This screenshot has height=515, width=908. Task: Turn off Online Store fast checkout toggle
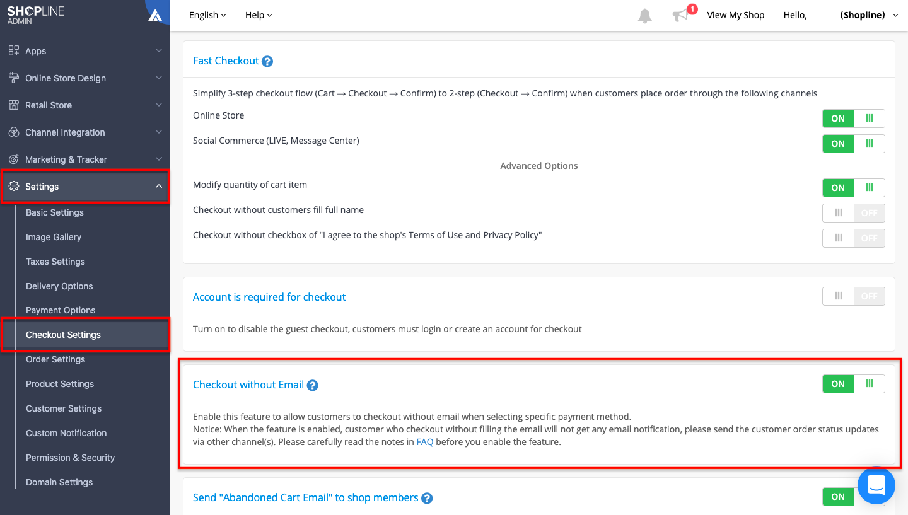tap(853, 119)
